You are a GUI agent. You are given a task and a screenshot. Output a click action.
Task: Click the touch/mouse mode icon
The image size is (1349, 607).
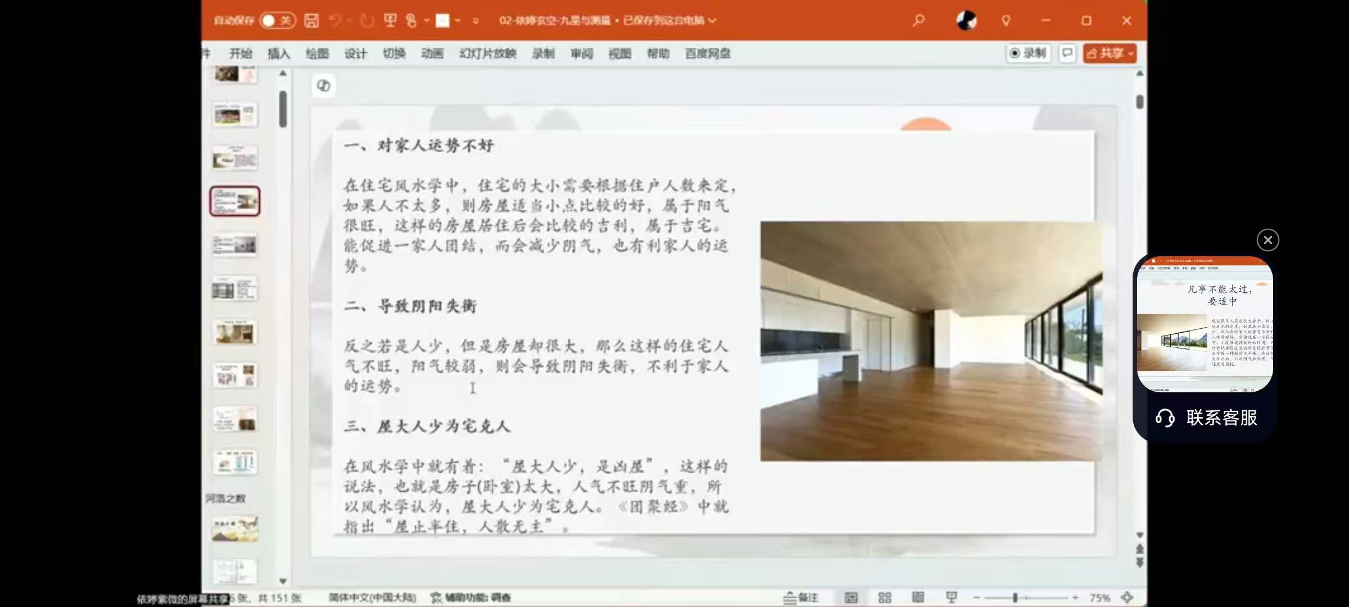click(411, 21)
